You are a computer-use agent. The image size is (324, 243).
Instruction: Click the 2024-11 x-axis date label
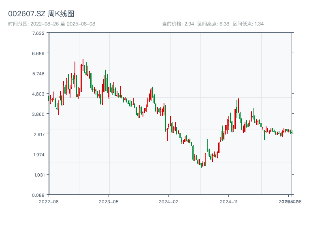pos(229,201)
